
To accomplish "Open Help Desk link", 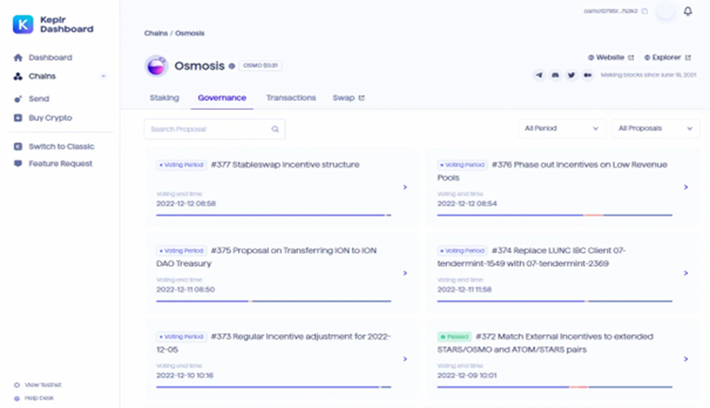I will click(39, 398).
